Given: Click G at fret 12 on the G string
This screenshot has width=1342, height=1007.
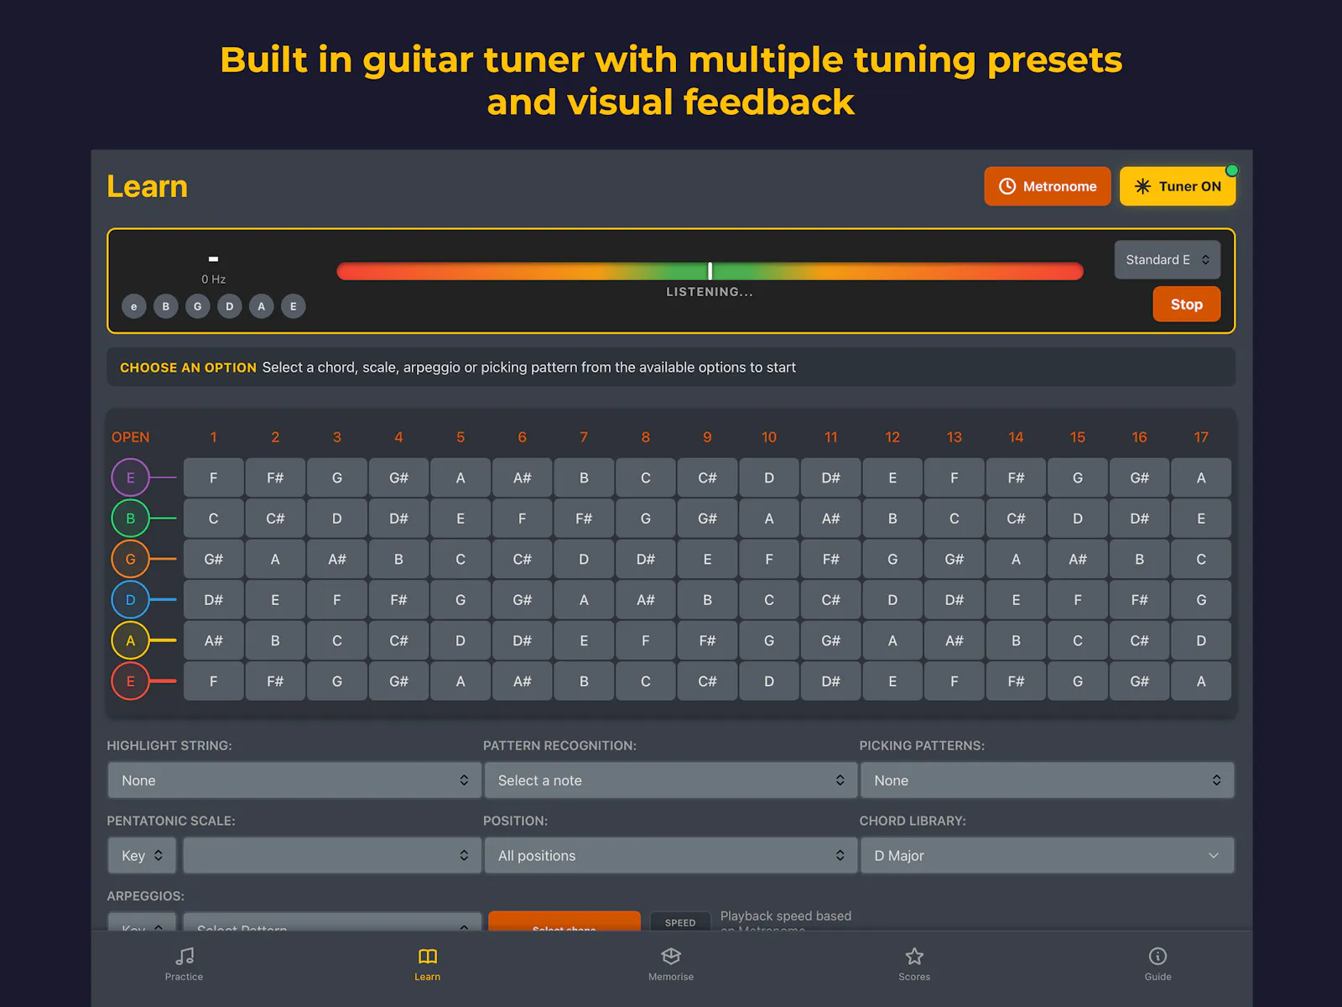Looking at the screenshot, I should [x=892, y=559].
